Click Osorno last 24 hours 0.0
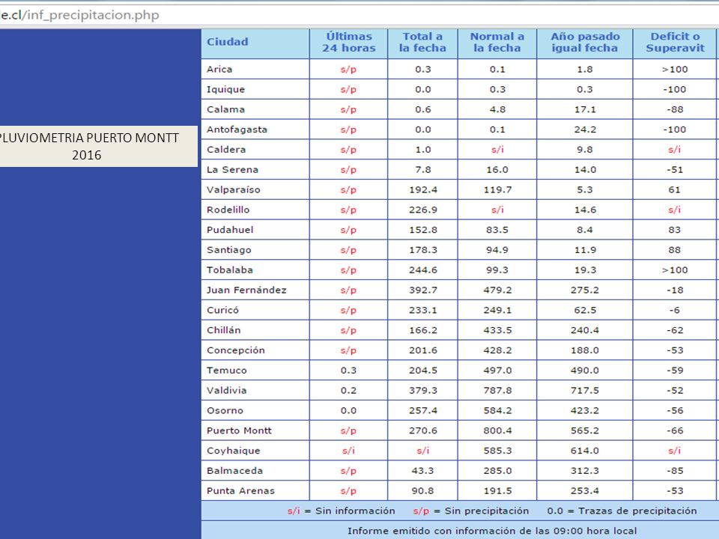This screenshot has height=539, width=719. pos(348,411)
